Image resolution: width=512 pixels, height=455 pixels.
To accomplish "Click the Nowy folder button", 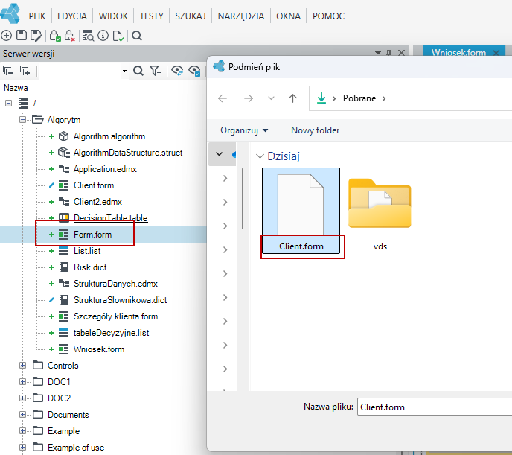I will click(315, 130).
